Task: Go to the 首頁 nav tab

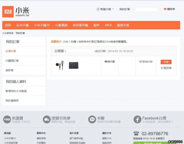Action: 8,25
